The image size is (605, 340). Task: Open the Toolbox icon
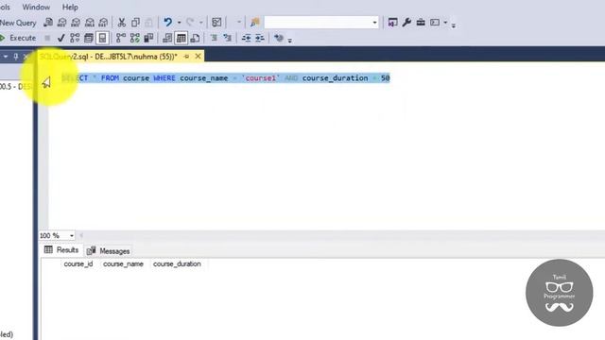click(421, 23)
